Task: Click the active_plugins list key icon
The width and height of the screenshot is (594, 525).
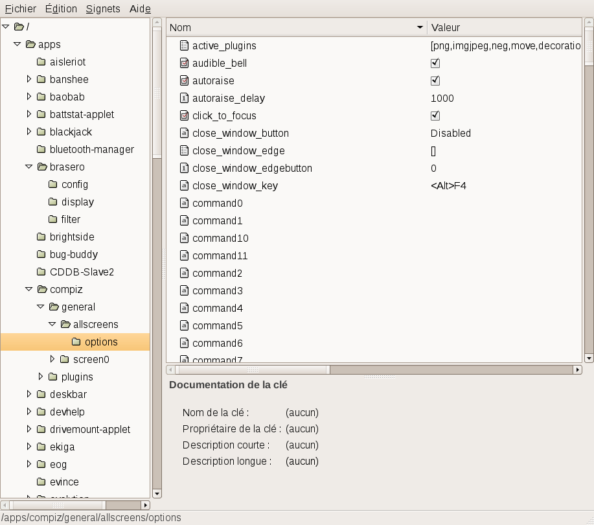Action: pos(184,45)
